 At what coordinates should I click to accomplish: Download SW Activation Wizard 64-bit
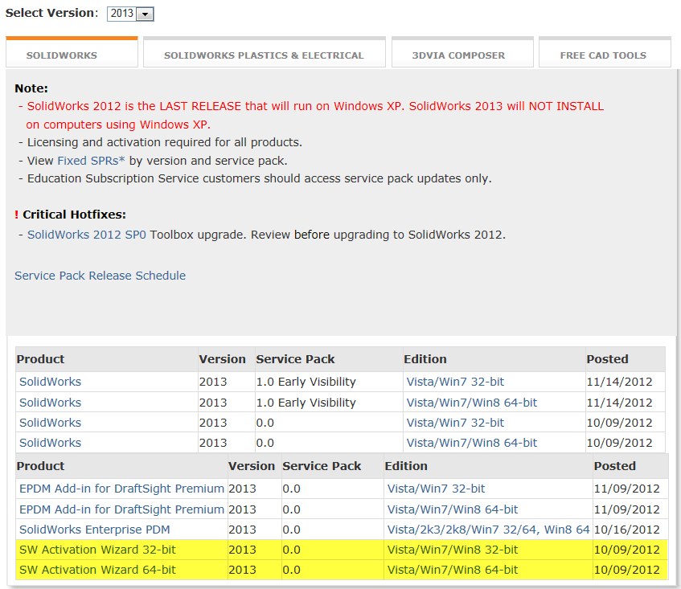tap(97, 570)
